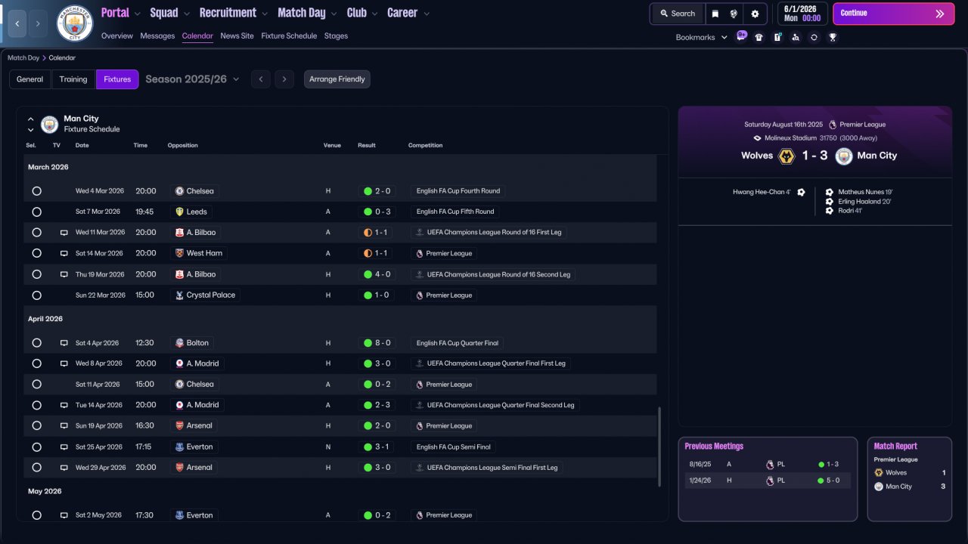The height and width of the screenshot is (544, 968).
Task: Click the Wolves crest in match summary
Action: [x=786, y=156]
